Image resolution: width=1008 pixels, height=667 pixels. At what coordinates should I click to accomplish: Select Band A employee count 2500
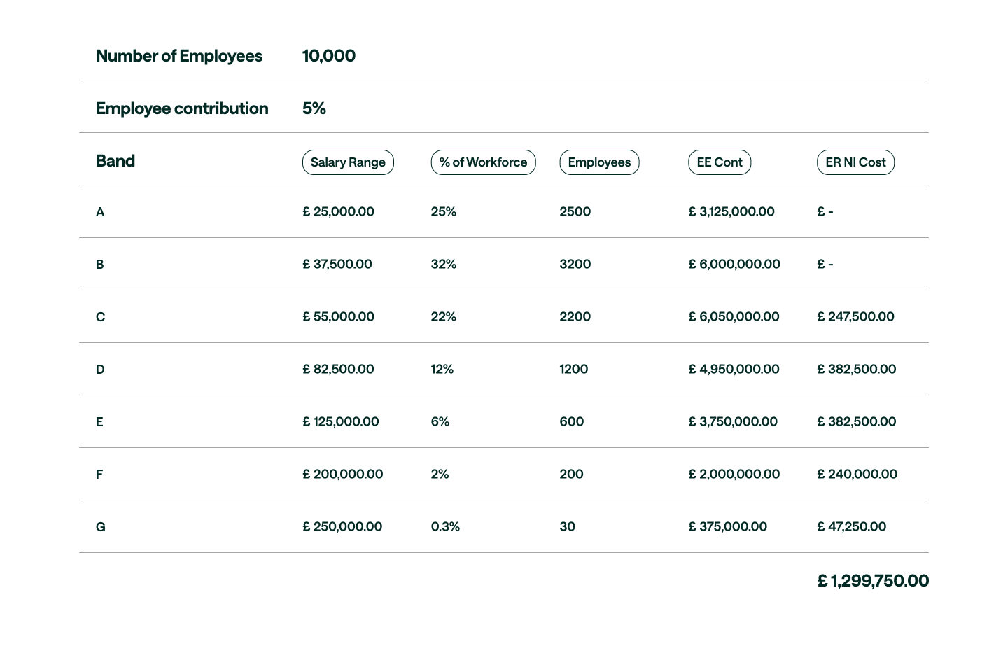point(575,211)
